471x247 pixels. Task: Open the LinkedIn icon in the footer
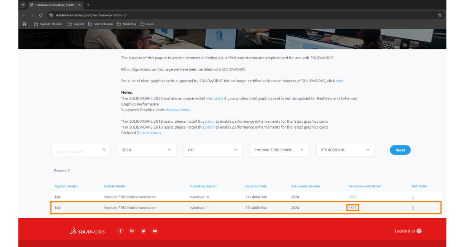[x=132, y=231]
